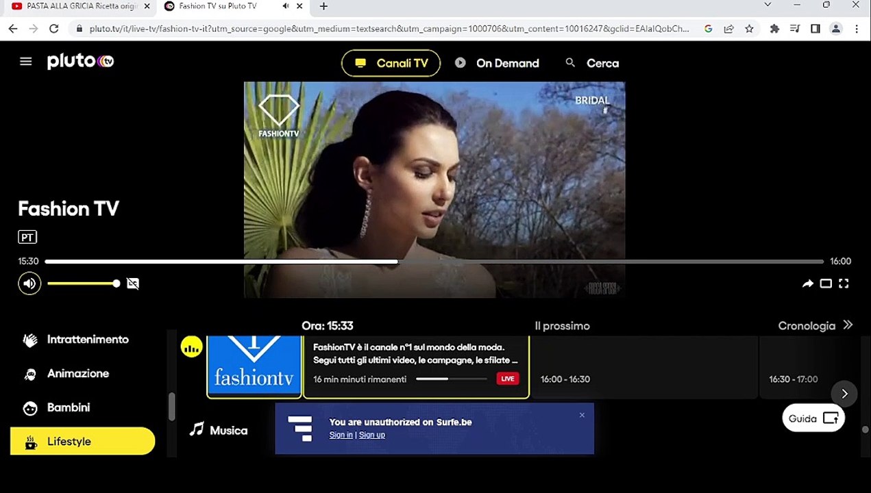Click the now-playing equalizer icon
This screenshot has height=493, width=871.
[192, 347]
